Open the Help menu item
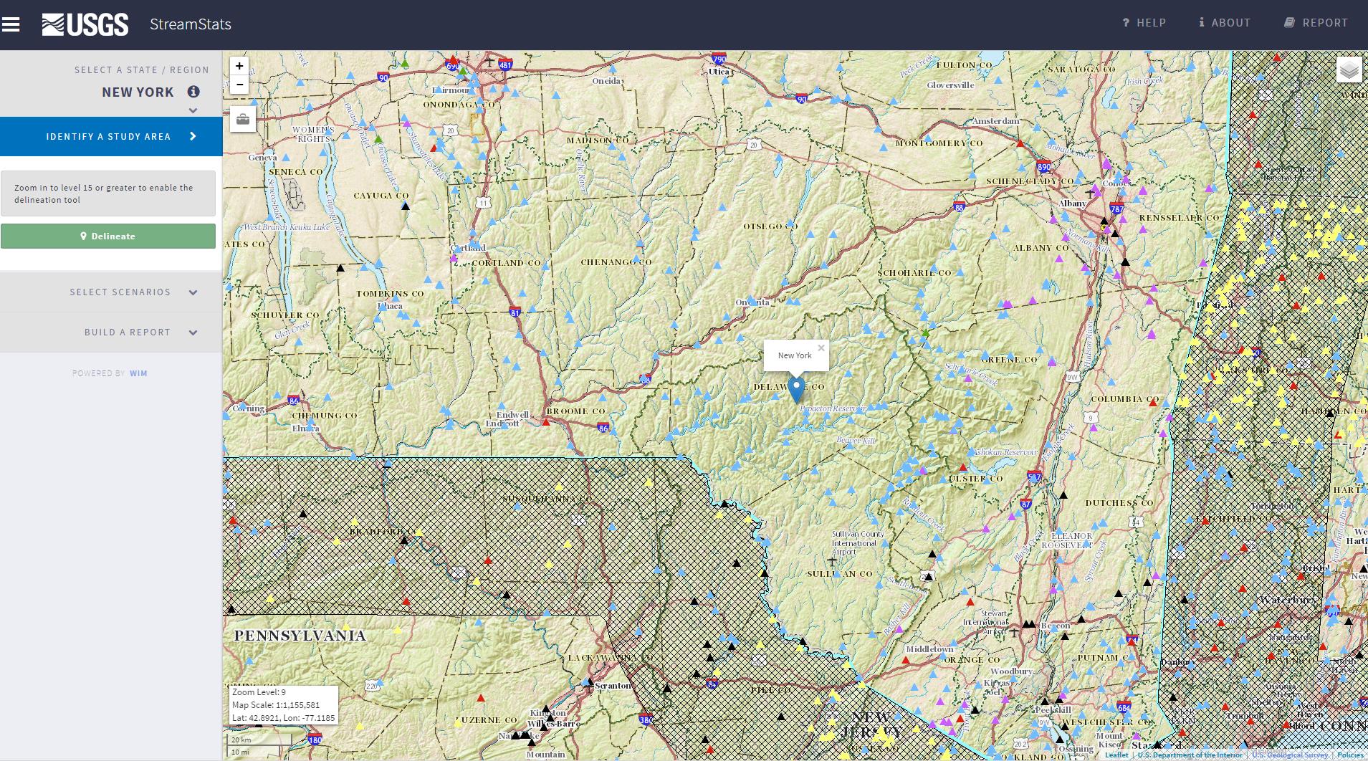The height and width of the screenshot is (761, 1368). [1144, 23]
